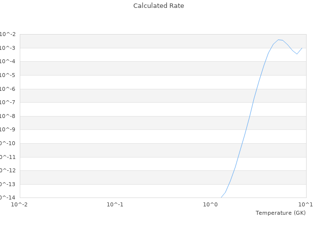Viewport: 316px width, 237px height.
Task: Select the 10^-13 y-axis tick label
Action: point(7,184)
